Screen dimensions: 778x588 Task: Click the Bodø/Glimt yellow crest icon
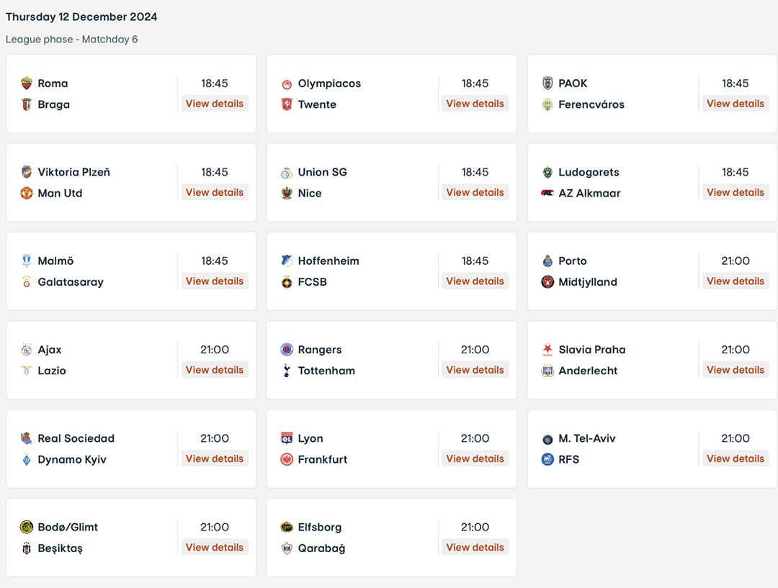pyautogui.click(x=27, y=527)
